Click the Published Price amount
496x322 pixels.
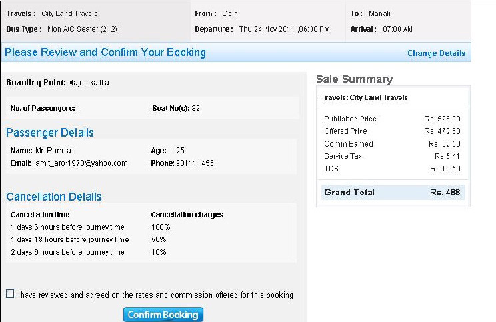(x=442, y=119)
